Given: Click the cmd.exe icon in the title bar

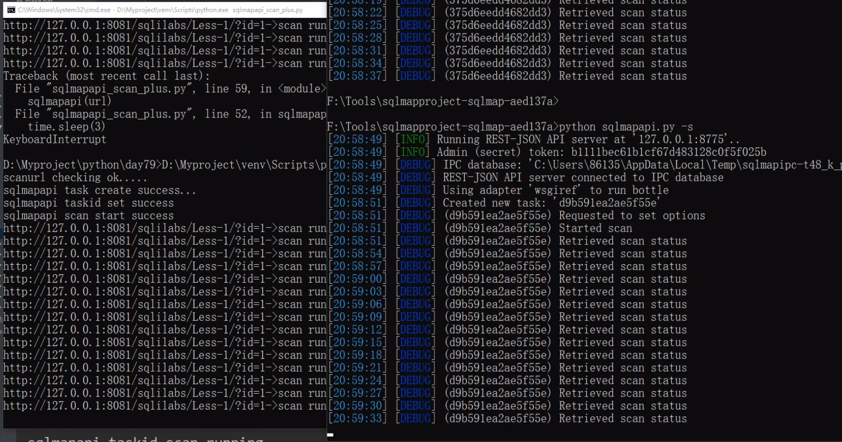Looking at the screenshot, I should [11, 9].
